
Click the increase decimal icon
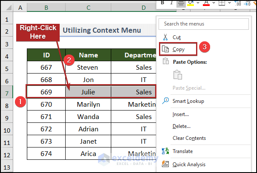coord(238,3)
